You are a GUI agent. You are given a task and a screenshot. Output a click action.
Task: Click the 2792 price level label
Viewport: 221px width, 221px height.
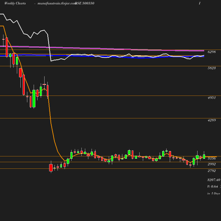coord(212,171)
